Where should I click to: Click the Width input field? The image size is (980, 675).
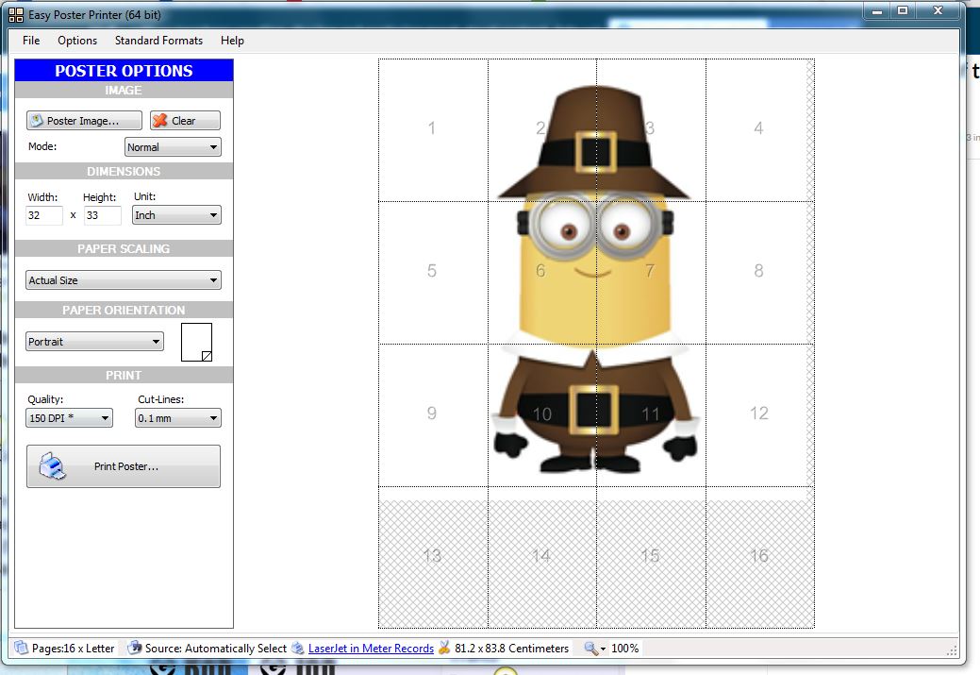tap(42, 215)
